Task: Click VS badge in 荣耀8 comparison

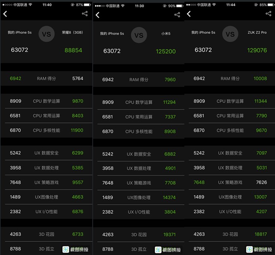Action: 46,34
